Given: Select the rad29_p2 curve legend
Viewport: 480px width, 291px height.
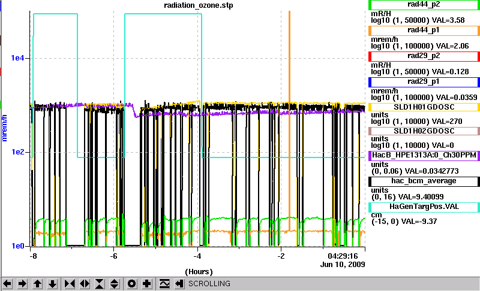Looking at the screenshot, I should point(424,56).
